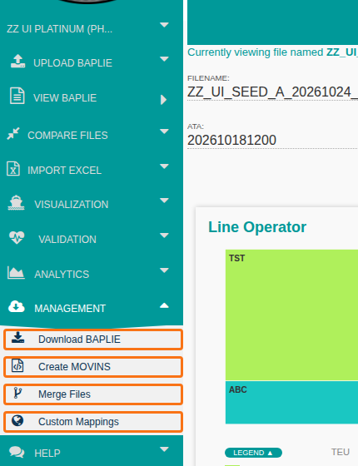Expand the ZZ UI PLATINUM account dropdown arrow
The image size is (358, 466).
pyautogui.click(x=164, y=25)
